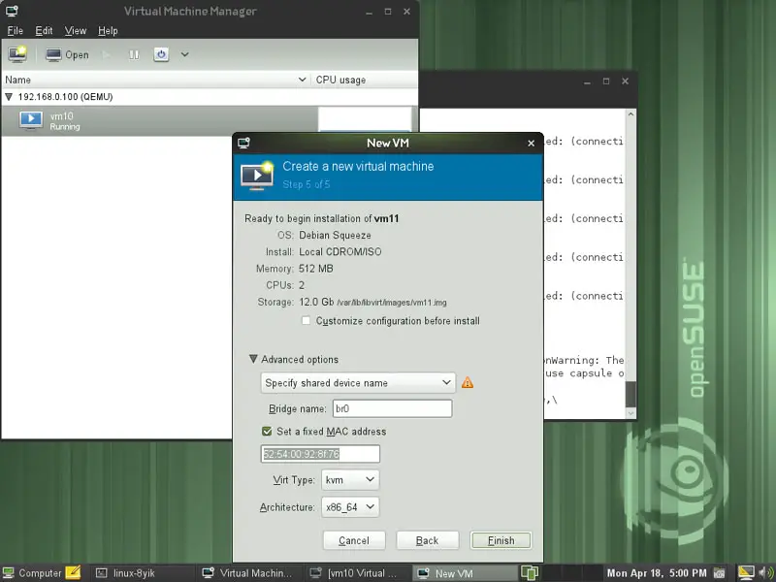Click the workspace switcher icon in taskbar

coord(530,572)
